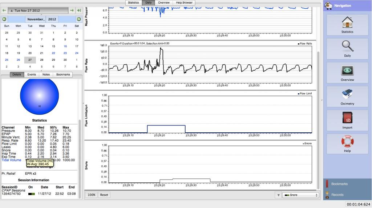
Task: Go to next month in the calendar
Action: 79,19
